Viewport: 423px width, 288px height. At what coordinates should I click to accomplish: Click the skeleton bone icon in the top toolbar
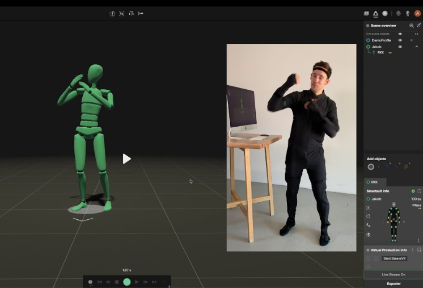tap(140, 14)
